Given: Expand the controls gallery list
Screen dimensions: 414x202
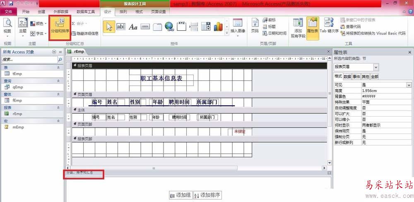Looking at the screenshot, I should [x=226, y=33].
